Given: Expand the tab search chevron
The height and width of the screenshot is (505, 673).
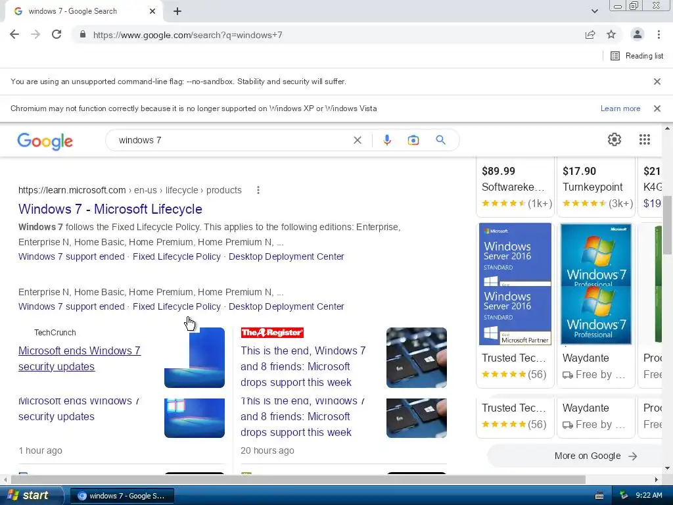Looking at the screenshot, I should [594, 11].
